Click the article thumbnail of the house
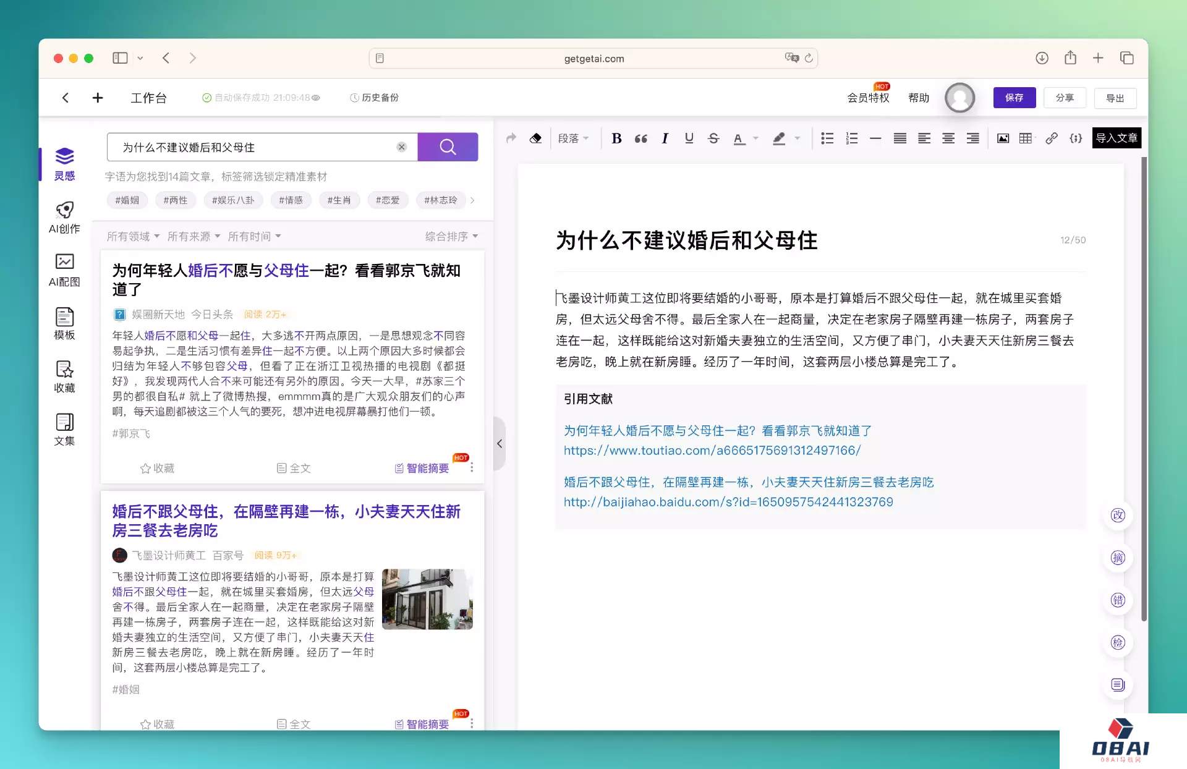The width and height of the screenshot is (1187, 769). [427, 599]
